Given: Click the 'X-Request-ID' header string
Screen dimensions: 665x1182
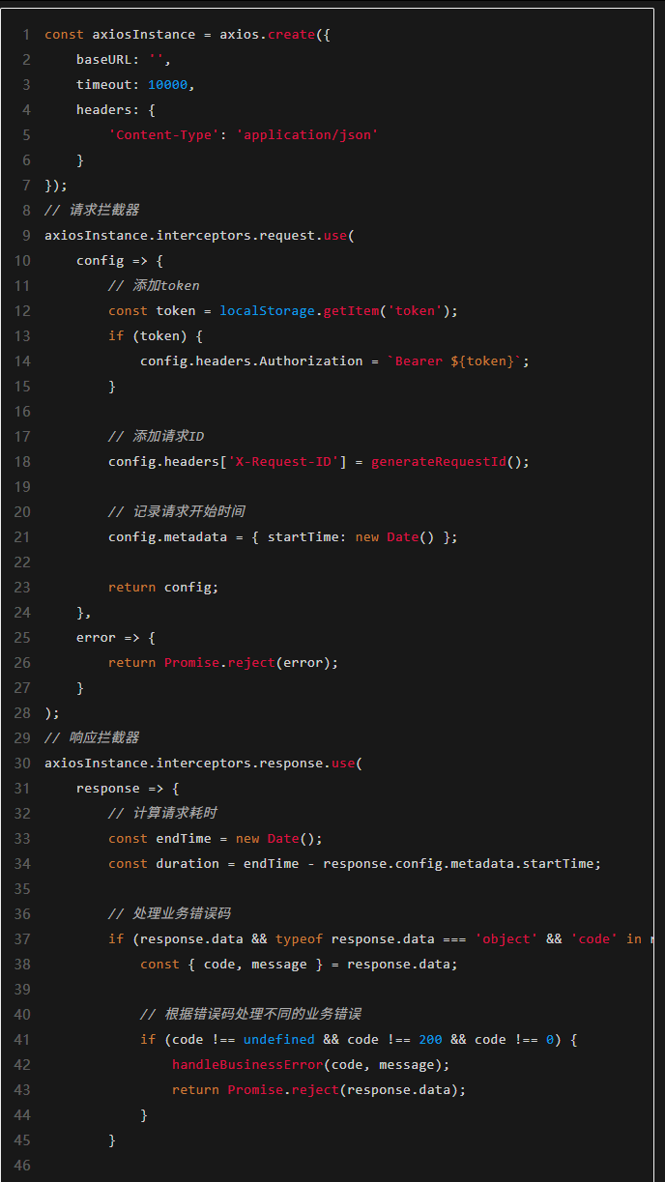Looking at the screenshot, I should click(x=283, y=462).
